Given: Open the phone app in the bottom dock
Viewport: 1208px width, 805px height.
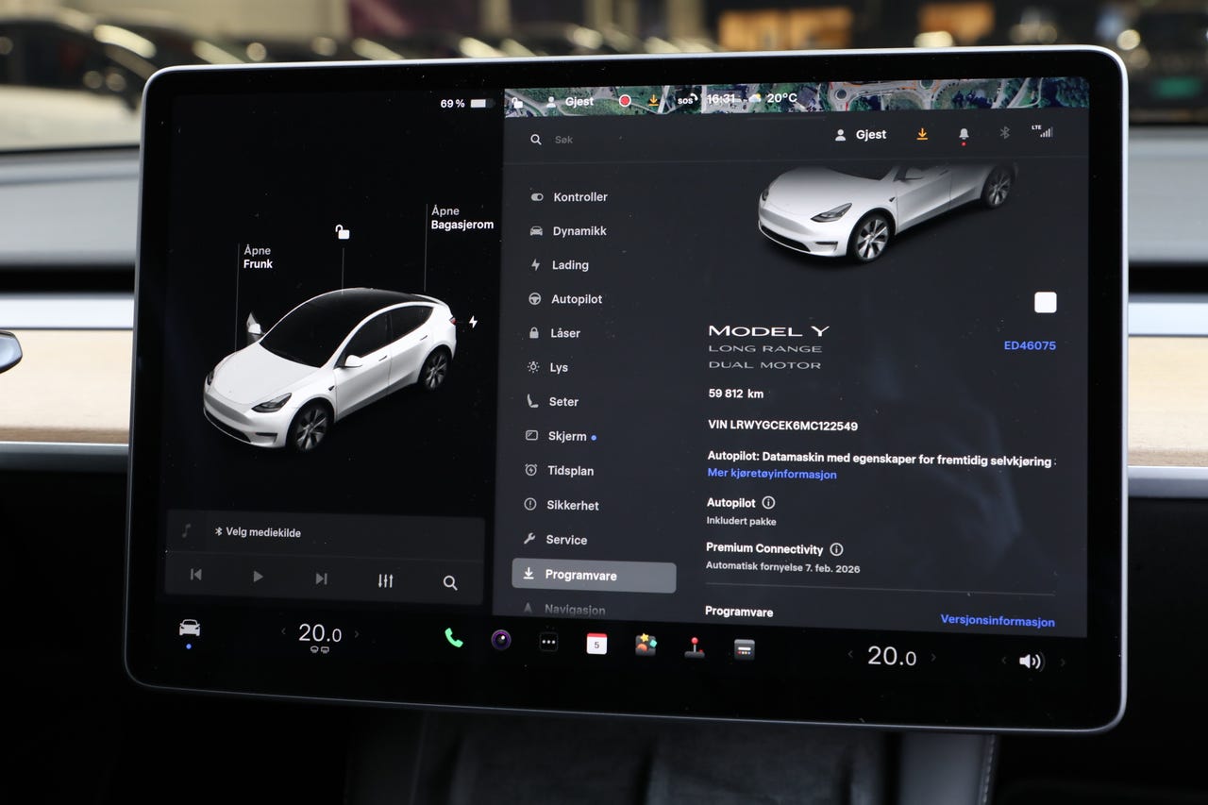Looking at the screenshot, I should (x=454, y=638).
